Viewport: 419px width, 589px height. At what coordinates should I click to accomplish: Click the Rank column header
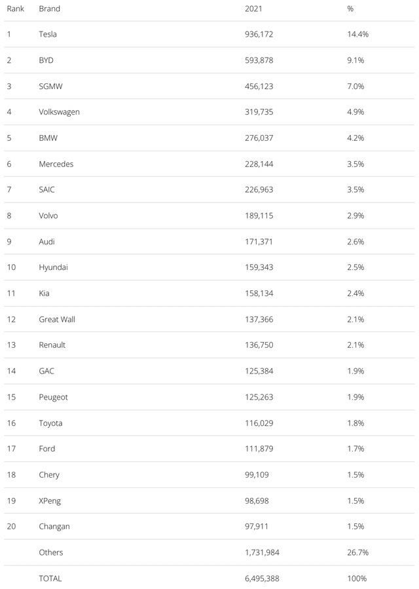click(x=16, y=9)
